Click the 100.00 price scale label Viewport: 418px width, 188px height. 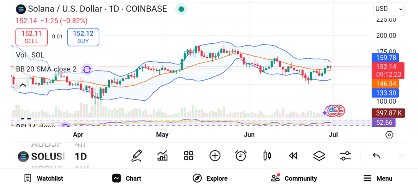click(x=386, y=101)
